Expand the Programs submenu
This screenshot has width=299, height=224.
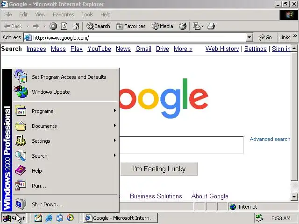65,111
